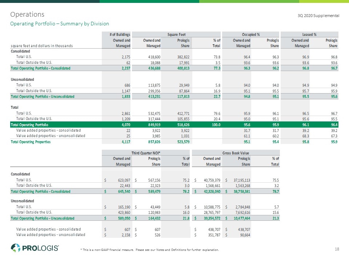This screenshot has height=261, width=349.
Task: Click page number 18
Action: tap(337, 249)
